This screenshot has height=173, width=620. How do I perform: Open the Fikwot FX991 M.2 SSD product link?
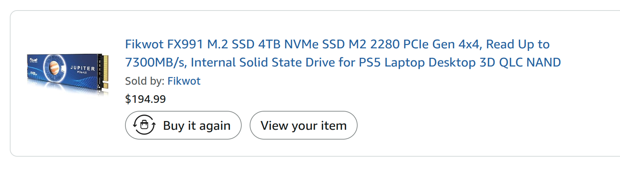(x=337, y=44)
